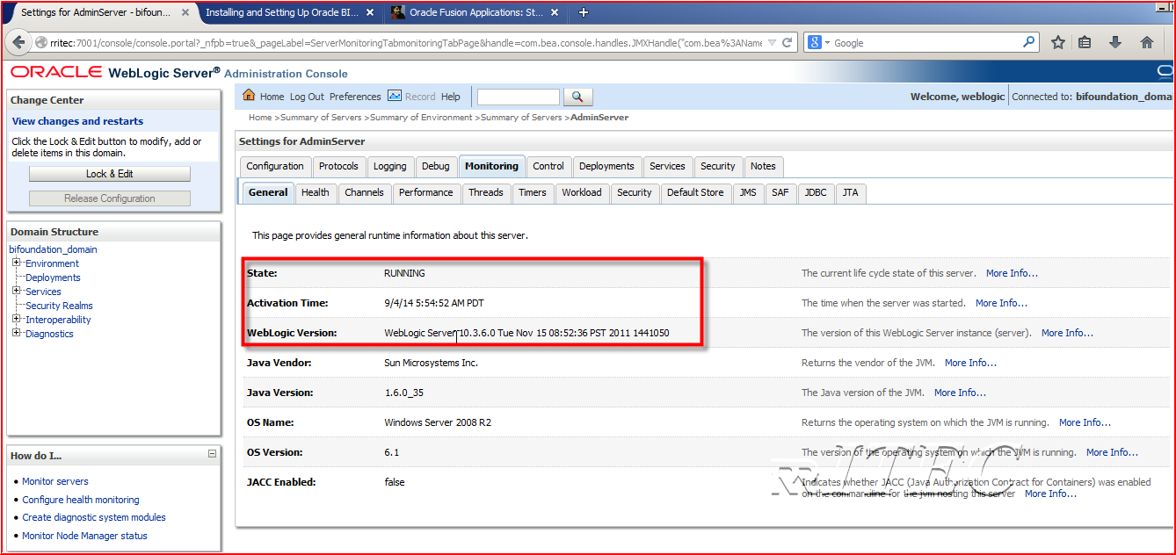Open the Services settings tab

667,166
